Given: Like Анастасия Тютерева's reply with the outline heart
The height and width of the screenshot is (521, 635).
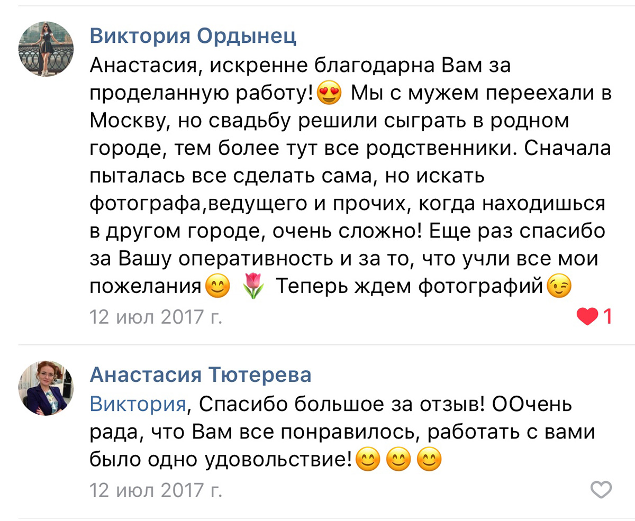Looking at the screenshot, I should click(601, 490).
